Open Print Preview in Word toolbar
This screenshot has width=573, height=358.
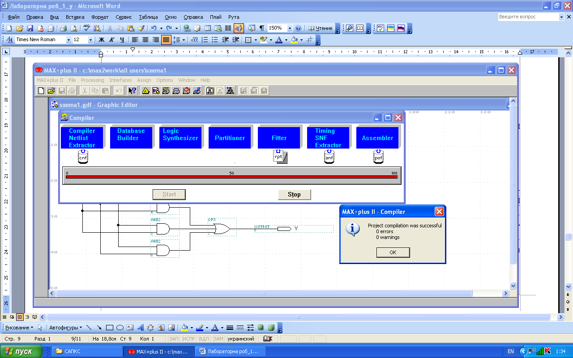point(74,28)
